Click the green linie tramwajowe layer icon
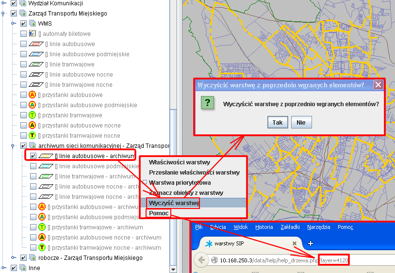This screenshot has width=395, height=273. (x=36, y=64)
